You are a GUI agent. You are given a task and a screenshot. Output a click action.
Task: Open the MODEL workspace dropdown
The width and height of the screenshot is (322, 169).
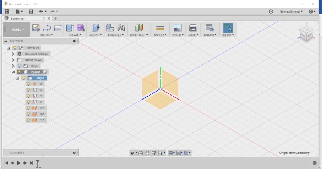tap(17, 29)
